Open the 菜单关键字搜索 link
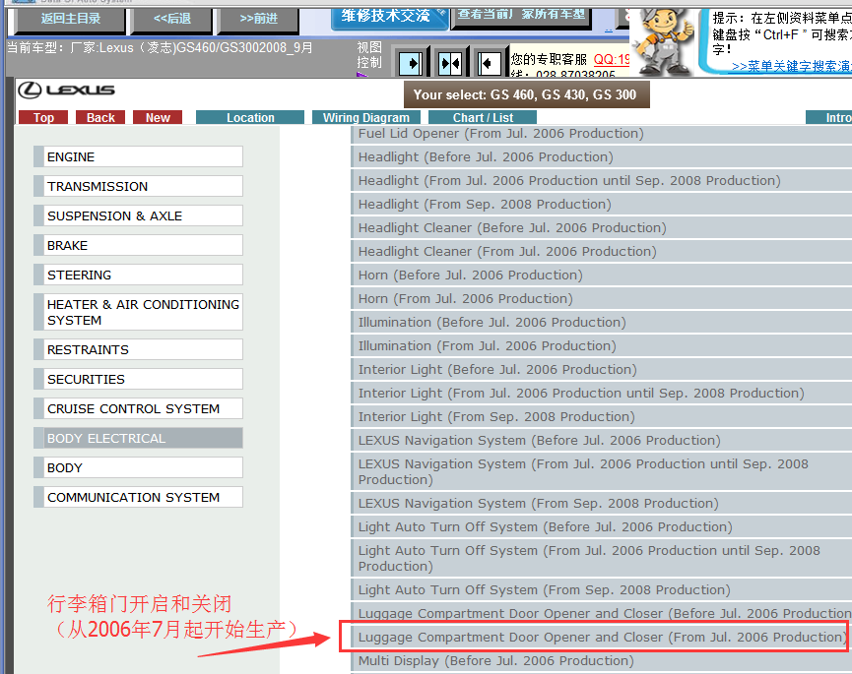 tap(791, 67)
